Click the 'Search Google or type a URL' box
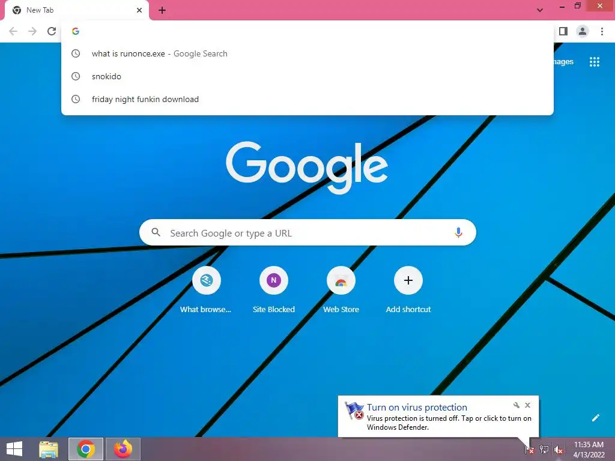615x461 pixels. pos(308,232)
